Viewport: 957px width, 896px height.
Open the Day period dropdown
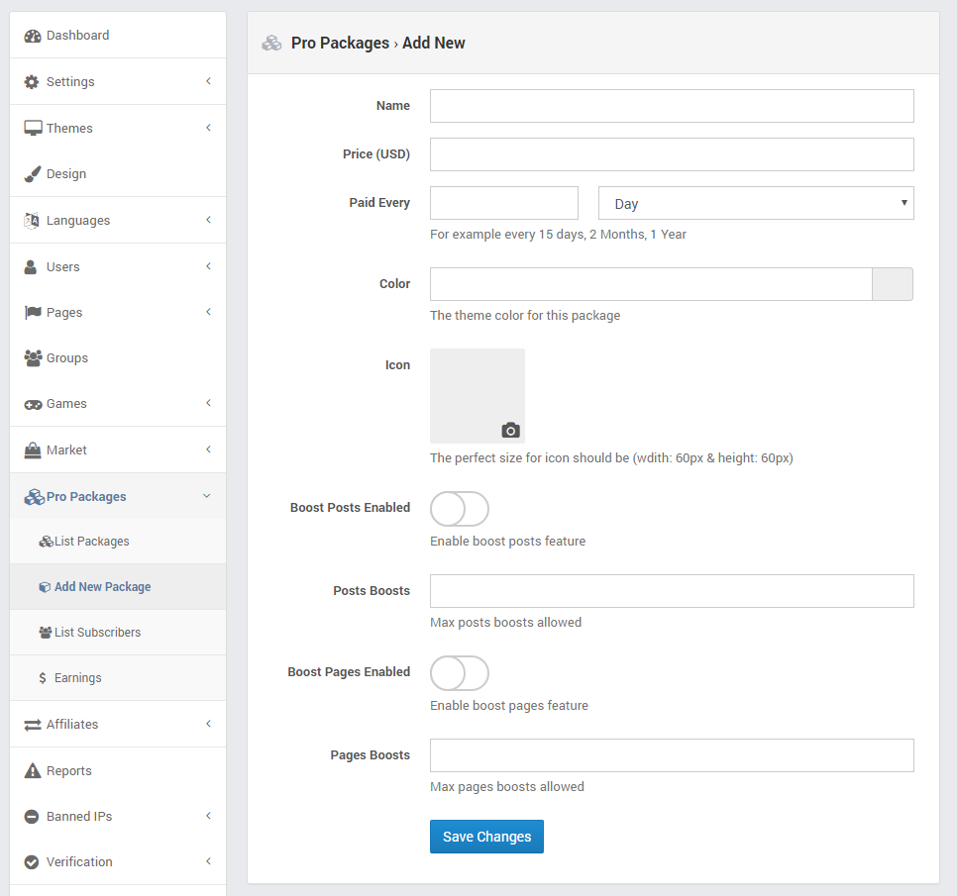pyautogui.click(x=756, y=203)
